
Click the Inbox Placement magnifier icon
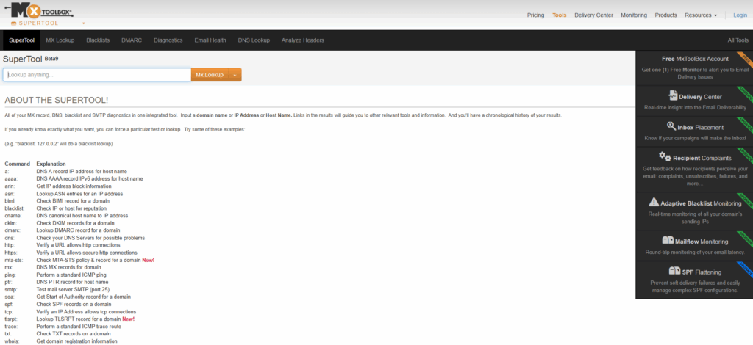(x=672, y=126)
